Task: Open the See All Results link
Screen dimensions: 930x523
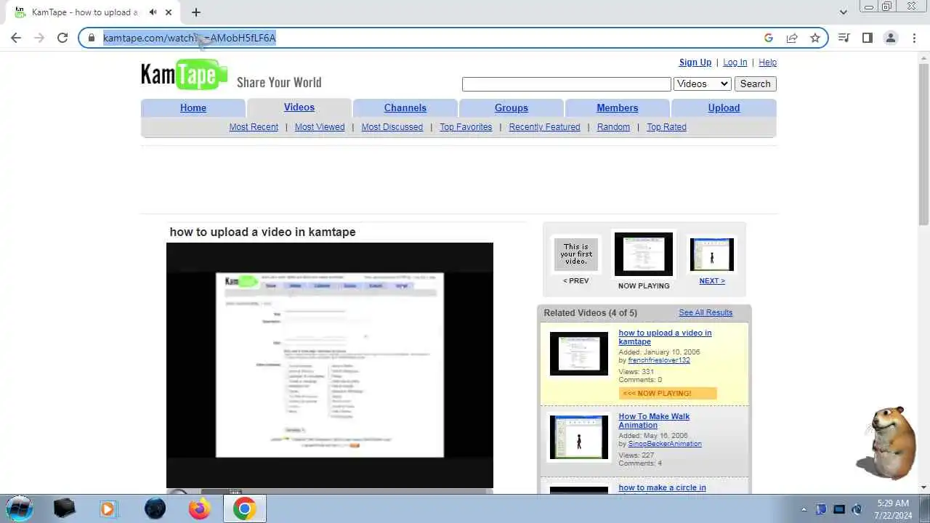Action: 705,313
